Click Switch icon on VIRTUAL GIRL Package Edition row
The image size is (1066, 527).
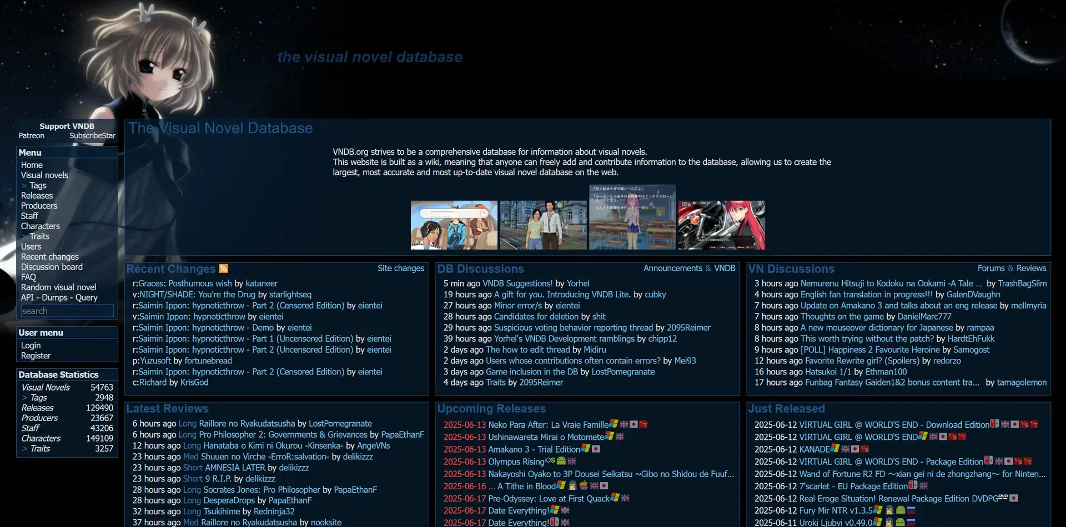point(988,460)
